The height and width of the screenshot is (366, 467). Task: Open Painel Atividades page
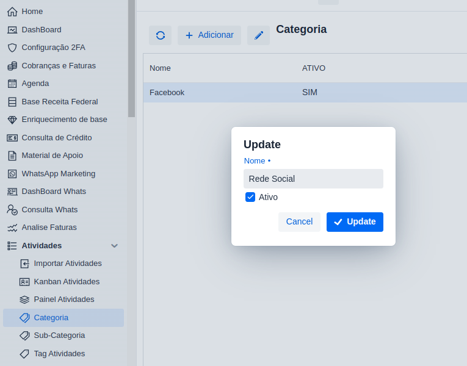(x=63, y=300)
